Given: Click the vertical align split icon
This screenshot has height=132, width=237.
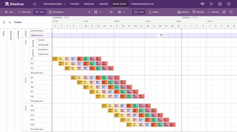Looking at the screenshot, I should coord(111,12).
